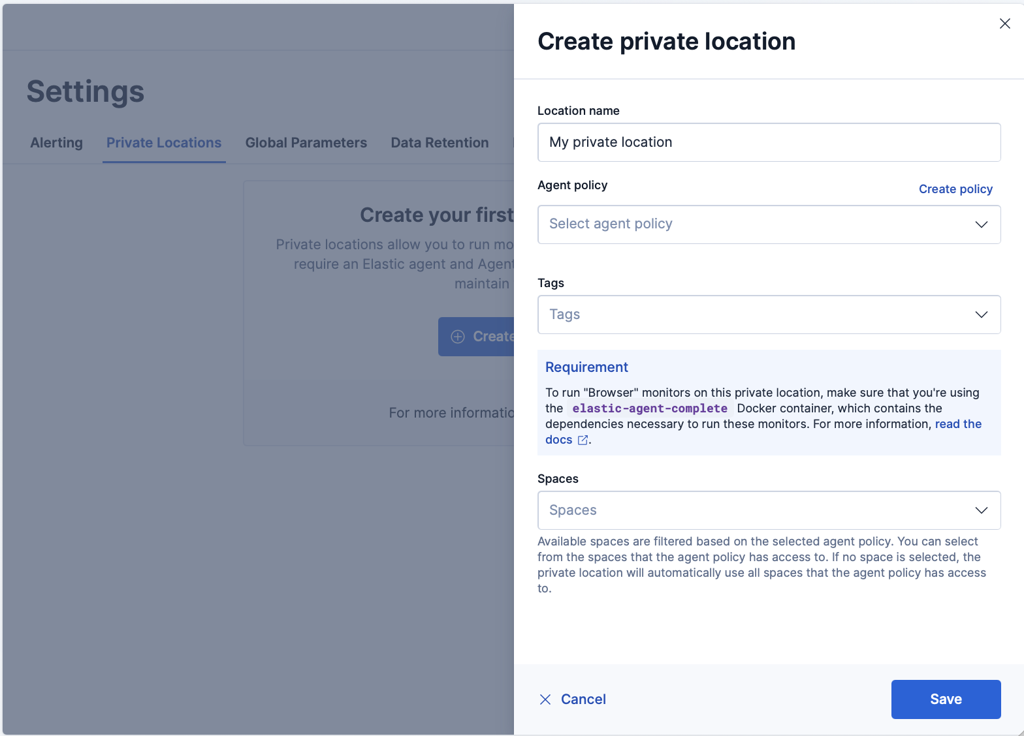Follow the read the docs link
Image resolution: width=1024 pixels, height=736 pixels.
958,423
